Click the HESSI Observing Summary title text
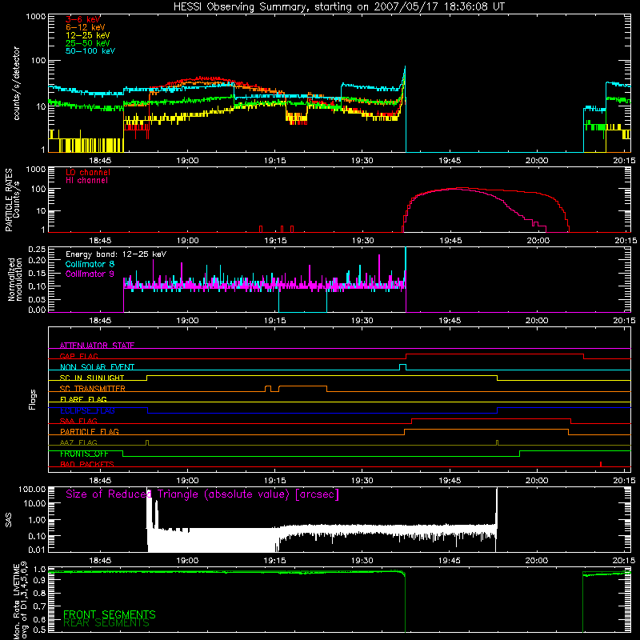 [x=339, y=7]
